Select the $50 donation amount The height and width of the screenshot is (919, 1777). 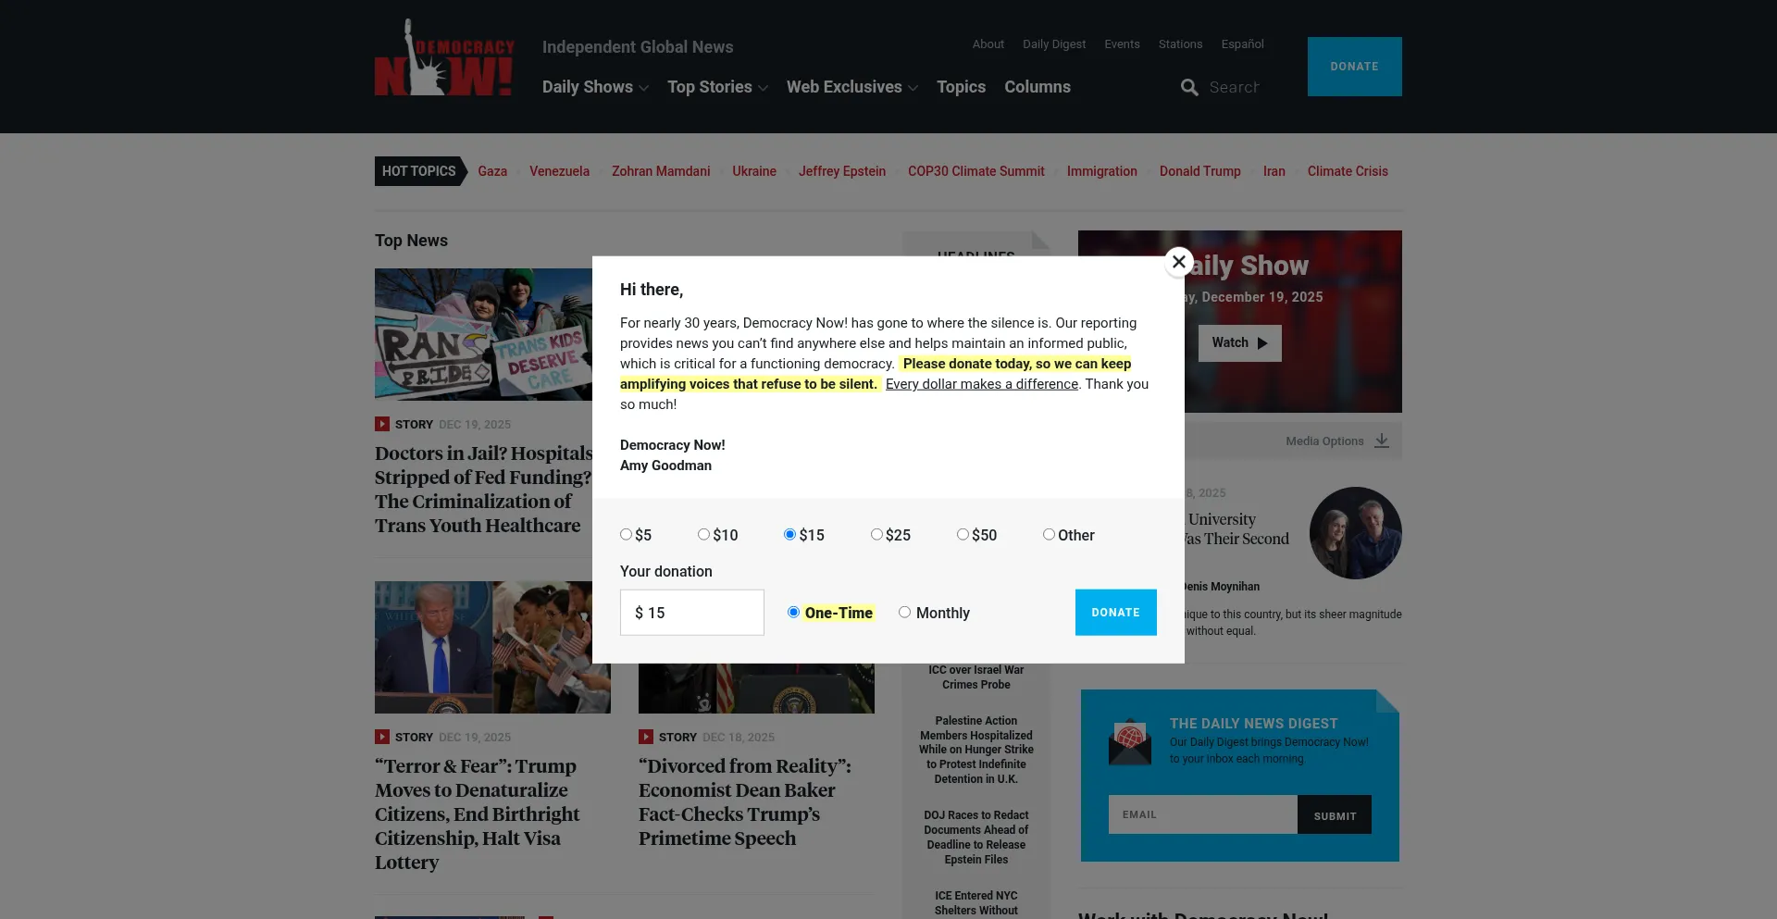click(x=963, y=535)
